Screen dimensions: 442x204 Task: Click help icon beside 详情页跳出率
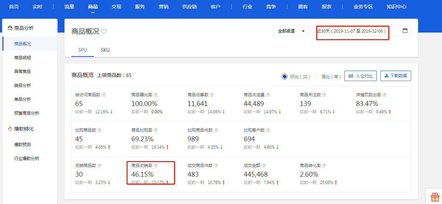tap(384, 95)
